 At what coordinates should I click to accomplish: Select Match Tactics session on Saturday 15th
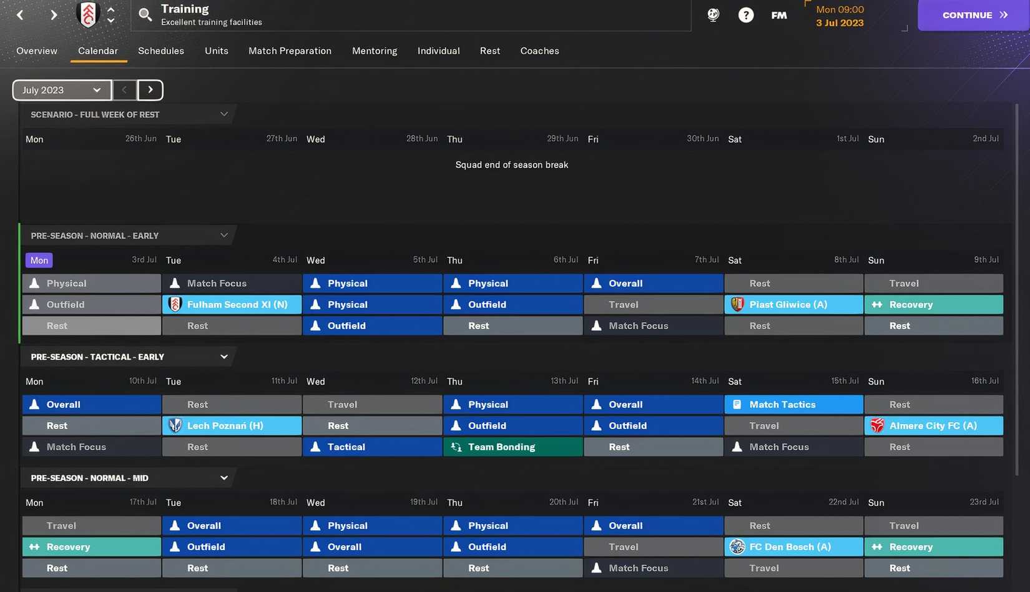pyautogui.click(x=794, y=405)
